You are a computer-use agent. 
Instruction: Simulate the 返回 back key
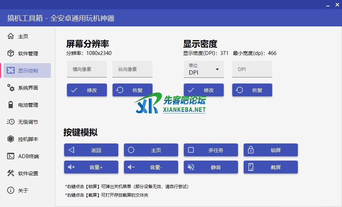tap(91, 150)
